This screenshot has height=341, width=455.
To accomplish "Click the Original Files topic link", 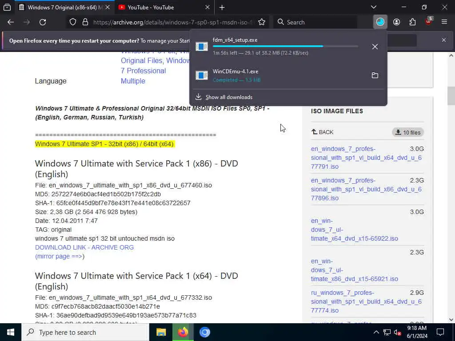I will point(142,60).
